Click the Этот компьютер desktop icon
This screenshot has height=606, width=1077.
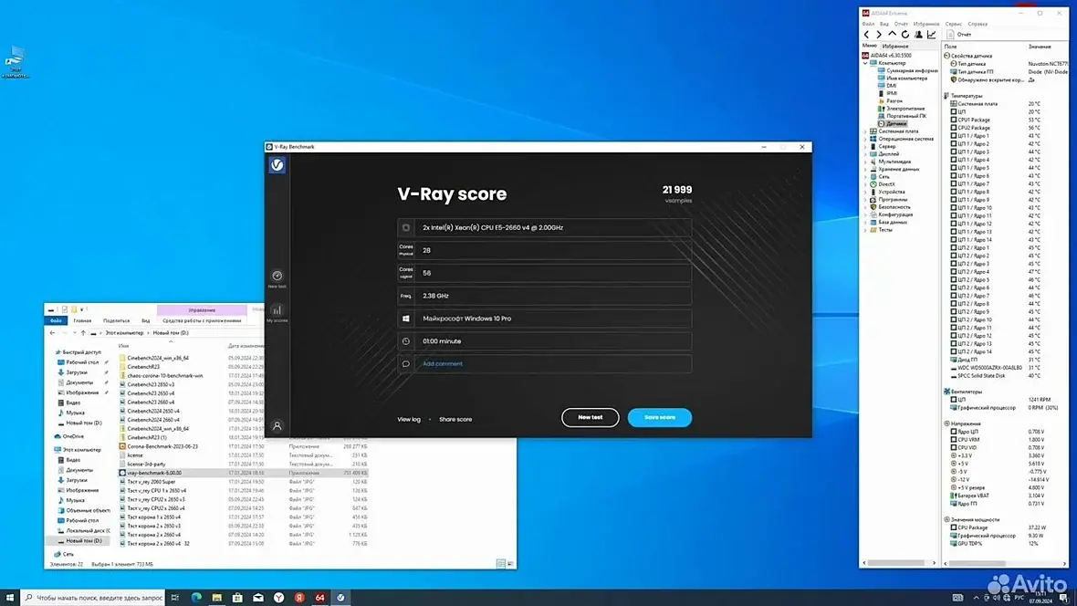point(16,63)
